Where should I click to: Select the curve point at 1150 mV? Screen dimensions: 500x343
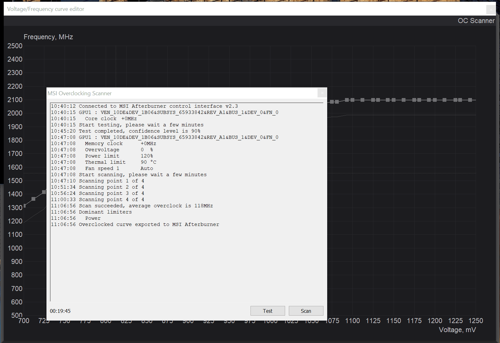(394, 100)
